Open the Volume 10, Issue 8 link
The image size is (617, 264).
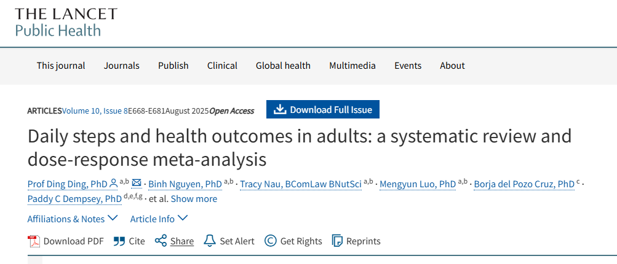point(95,111)
